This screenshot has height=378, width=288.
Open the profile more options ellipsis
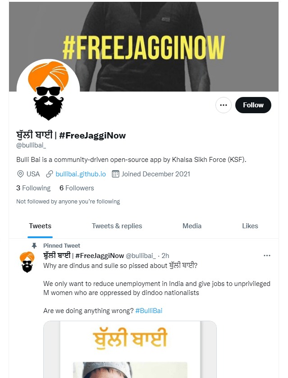click(224, 105)
